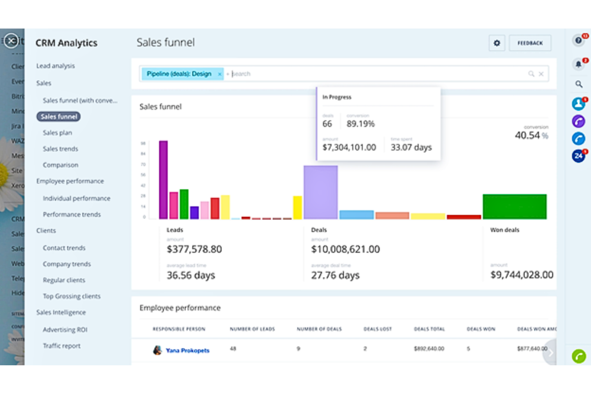This screenshot has width=591, height=394.
Task: Open the notifications bell icon
Action: pos(578,64)
